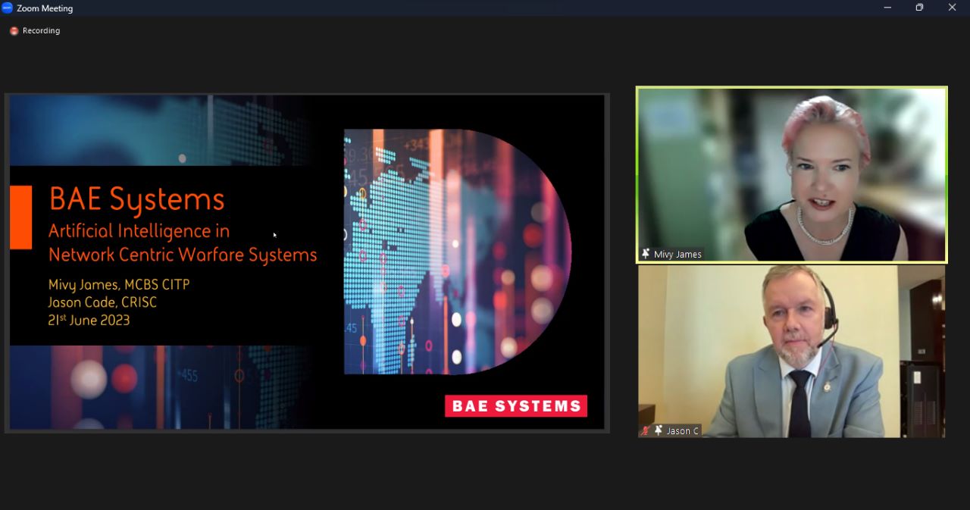Click "Jason Cade, CRISC" presenter line
This screenshot has height=510, width=970.
tap(103, 302)
